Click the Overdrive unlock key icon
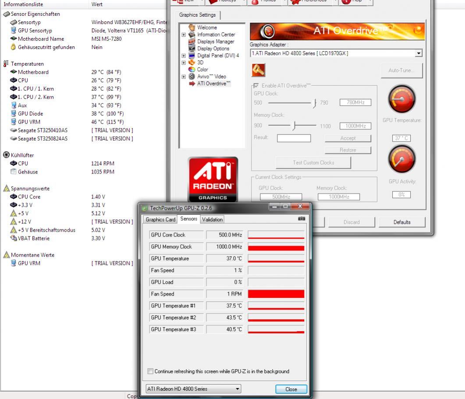The width and height of the screenshot is (465, 399). point(258,70)
